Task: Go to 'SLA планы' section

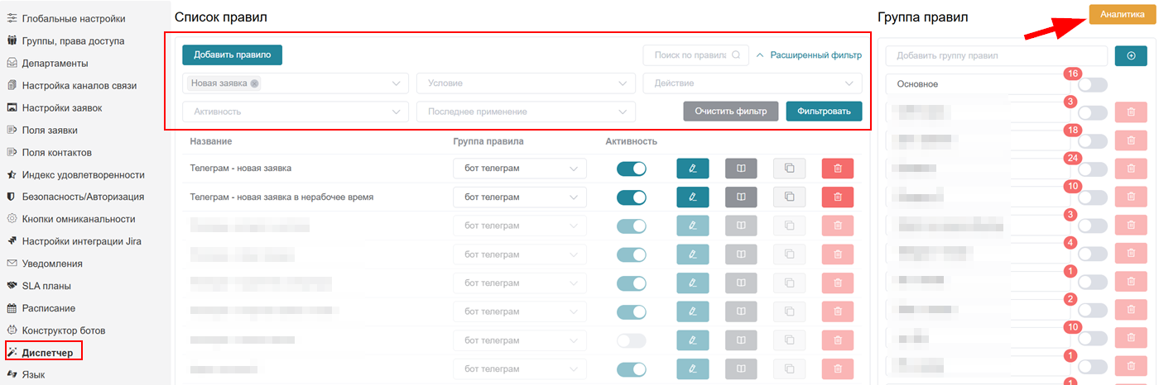Action: tap(46, 286)
